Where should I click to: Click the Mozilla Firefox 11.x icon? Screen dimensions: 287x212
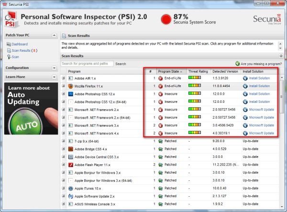(x=70, y=86)
